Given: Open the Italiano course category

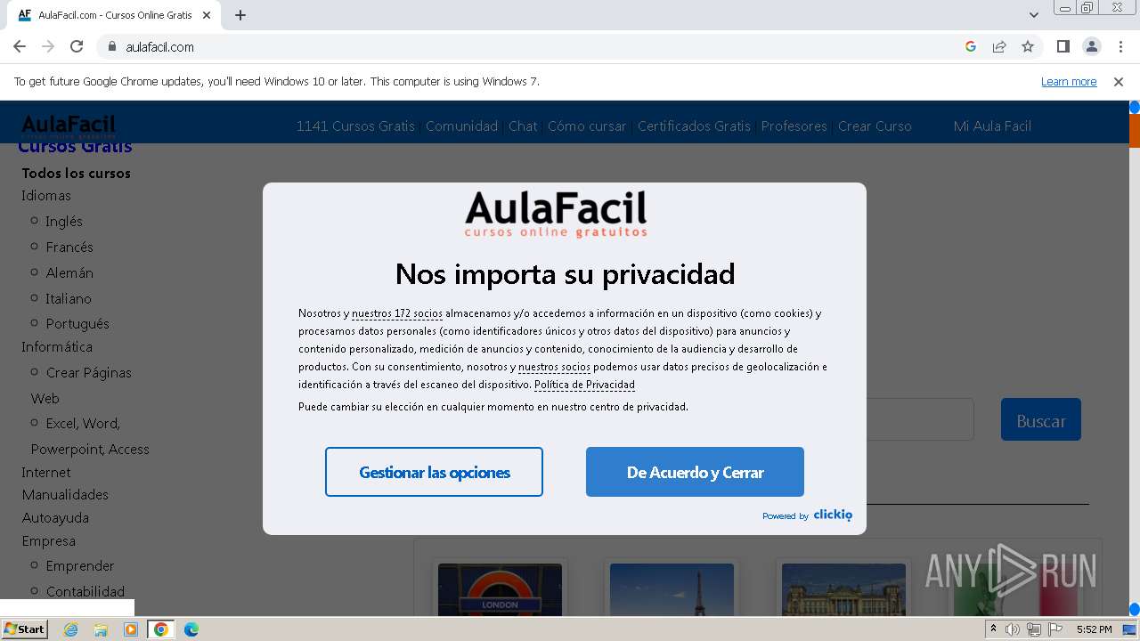Looking at the screenshot, I should click(69, 298).
